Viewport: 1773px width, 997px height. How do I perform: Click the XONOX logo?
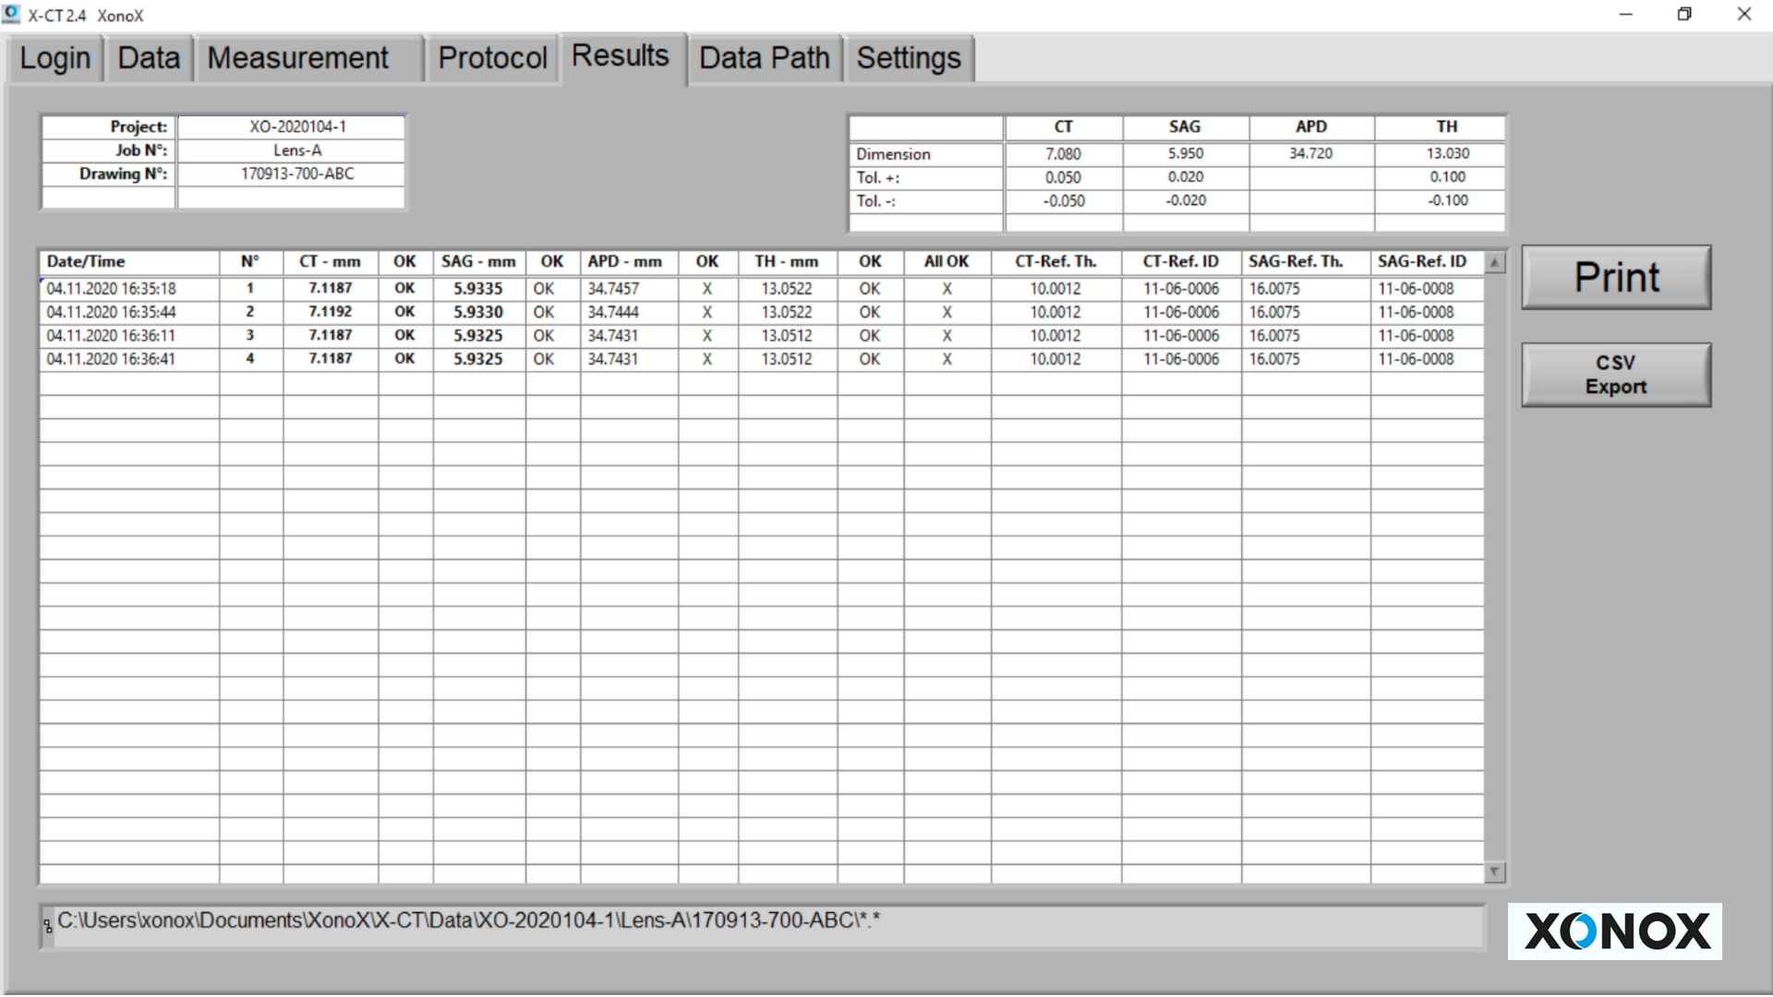click(1614, 931)
